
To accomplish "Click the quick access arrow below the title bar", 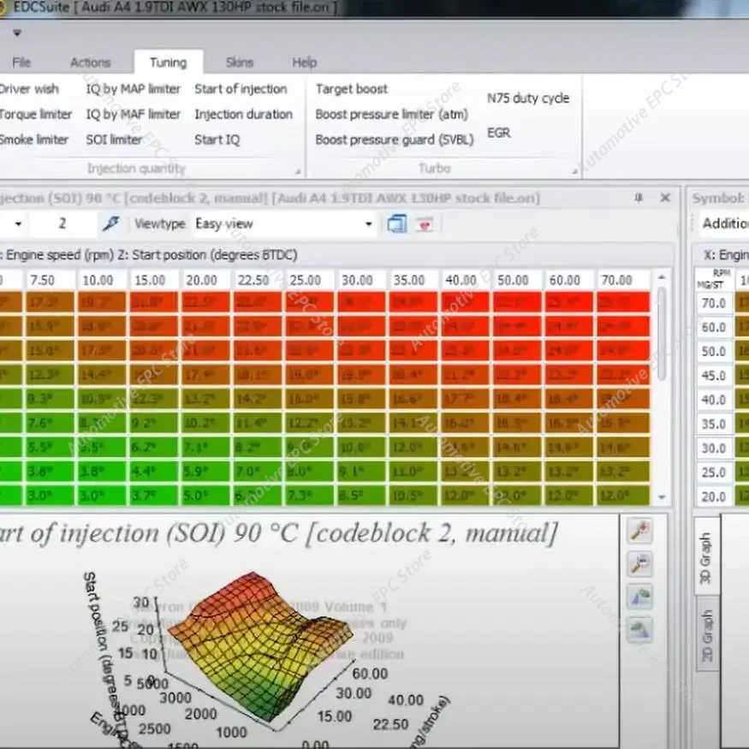I will tap(17, 33).
